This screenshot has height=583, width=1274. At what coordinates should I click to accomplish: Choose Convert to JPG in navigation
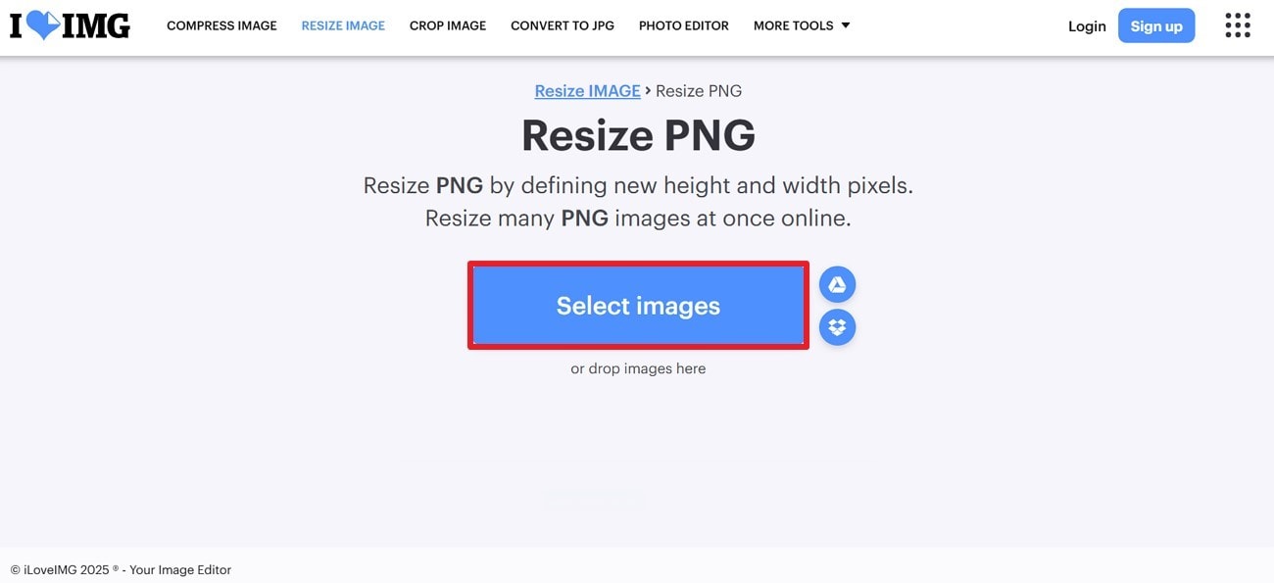pyautogui.click(x=563, y=25)
